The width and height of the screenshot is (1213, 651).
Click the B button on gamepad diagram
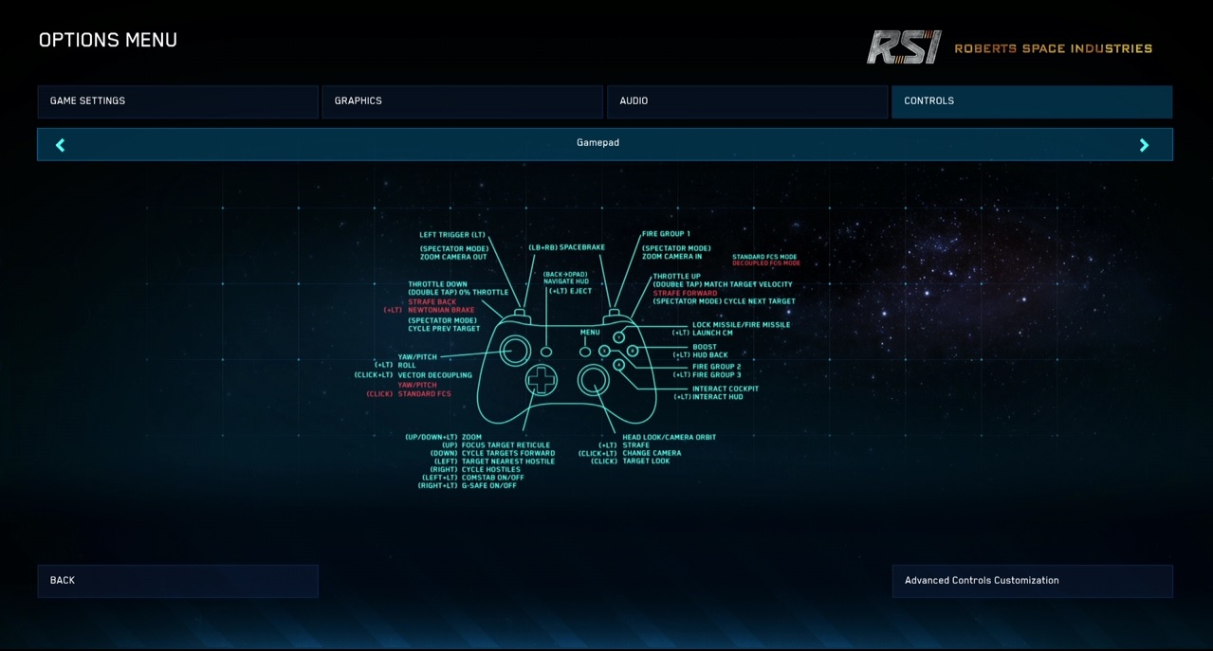point(633,352)
